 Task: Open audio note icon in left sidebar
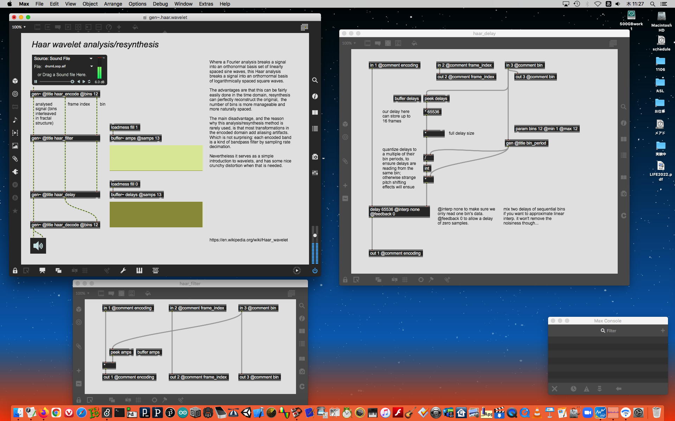pos(15,120)
